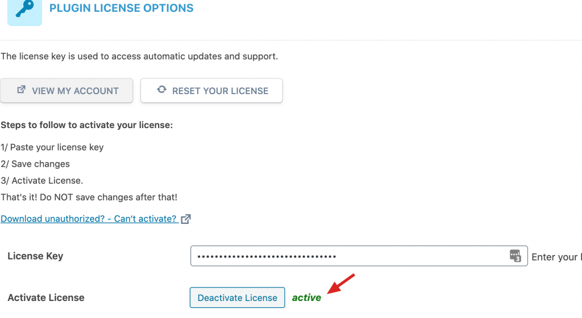Click the green "active" status text
Image resolution: width=582 pixels, height=318 pixels.
[x=306, y=298]
